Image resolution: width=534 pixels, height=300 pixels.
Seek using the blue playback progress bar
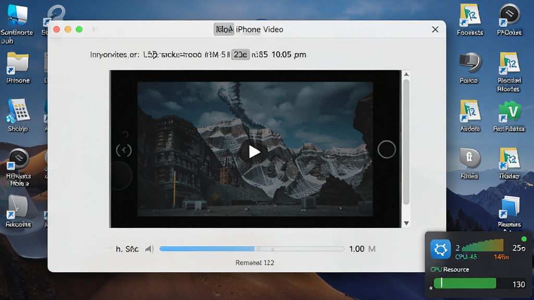coord(252,249)
